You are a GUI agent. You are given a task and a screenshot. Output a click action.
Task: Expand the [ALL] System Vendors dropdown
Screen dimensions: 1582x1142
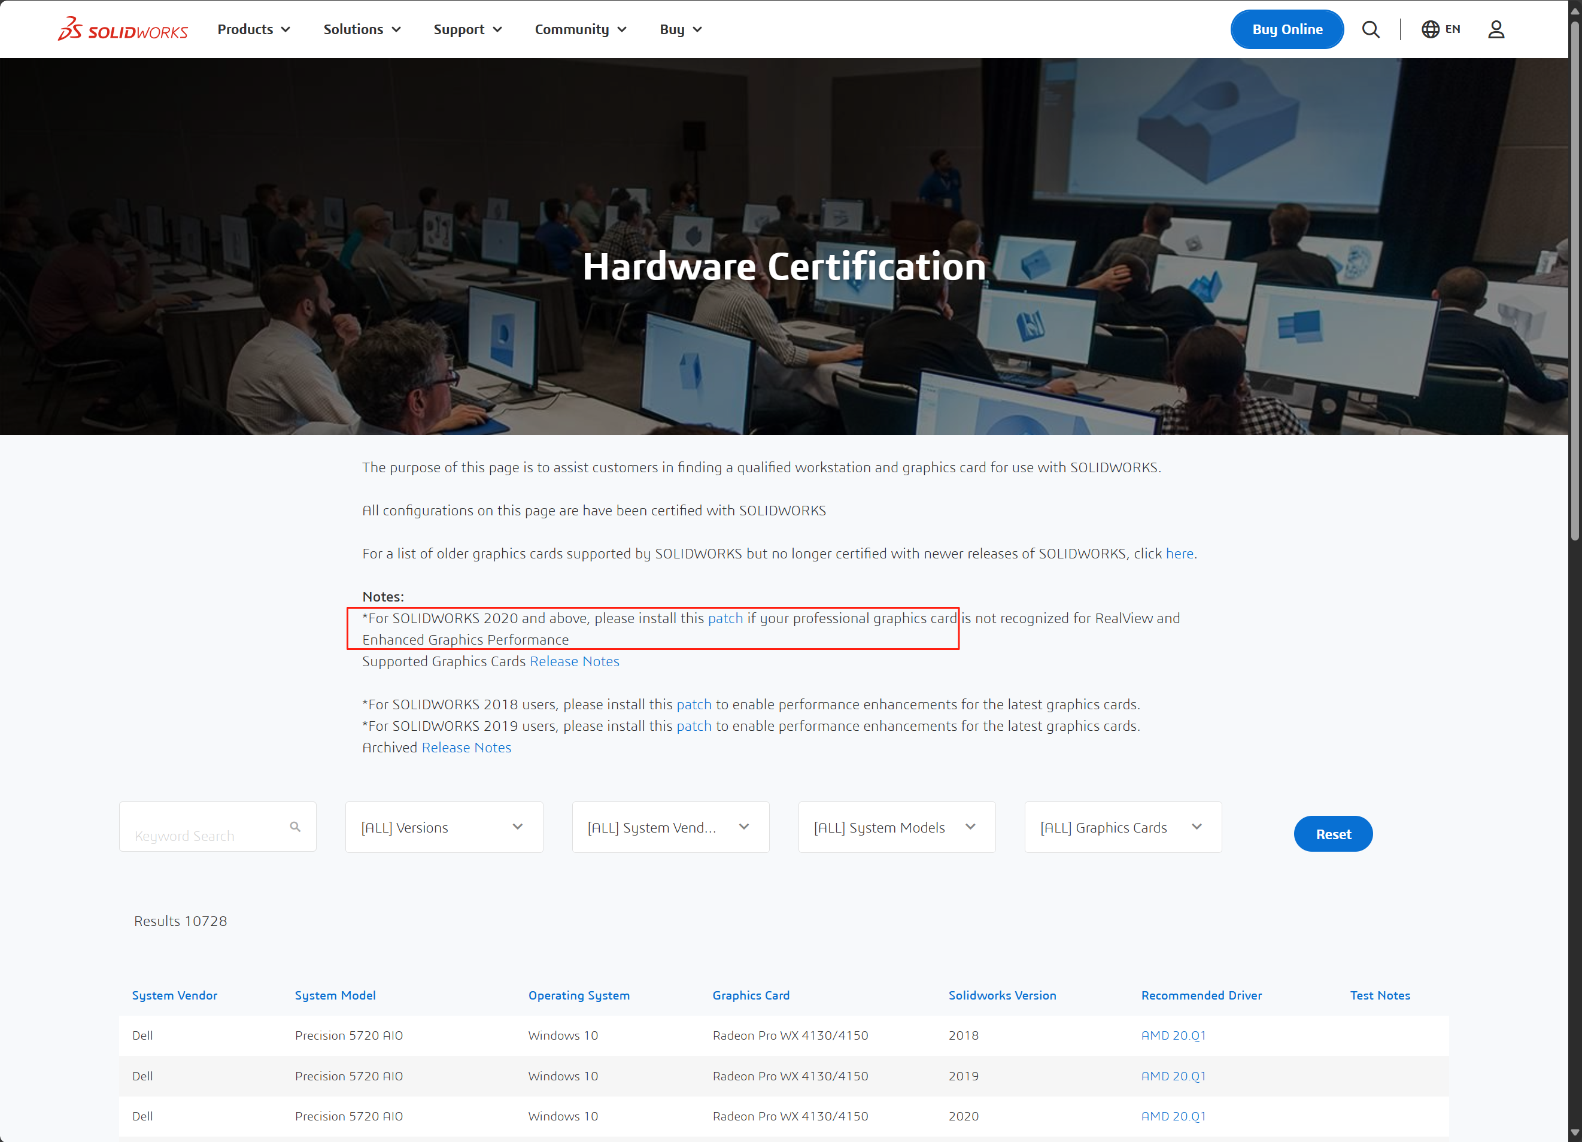(670, 827)
